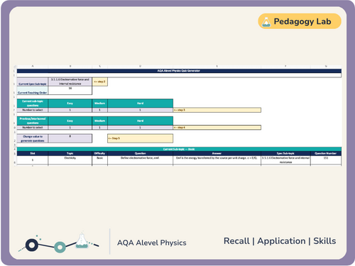Edit Medium count cell for Previous/Interleaved questions
The height and width of the screenshot is (266, 355).
pos(99,128)
